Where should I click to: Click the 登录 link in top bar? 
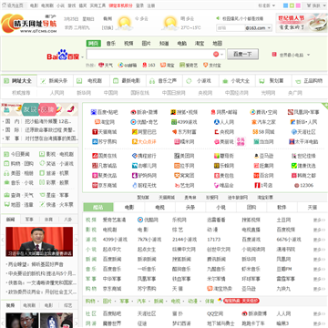140,5
